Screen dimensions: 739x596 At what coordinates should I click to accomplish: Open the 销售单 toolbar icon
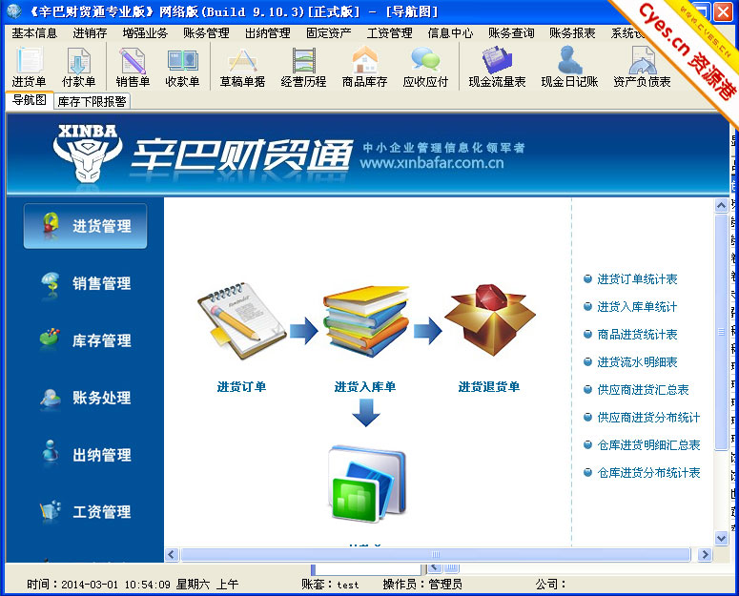(133, 67)
